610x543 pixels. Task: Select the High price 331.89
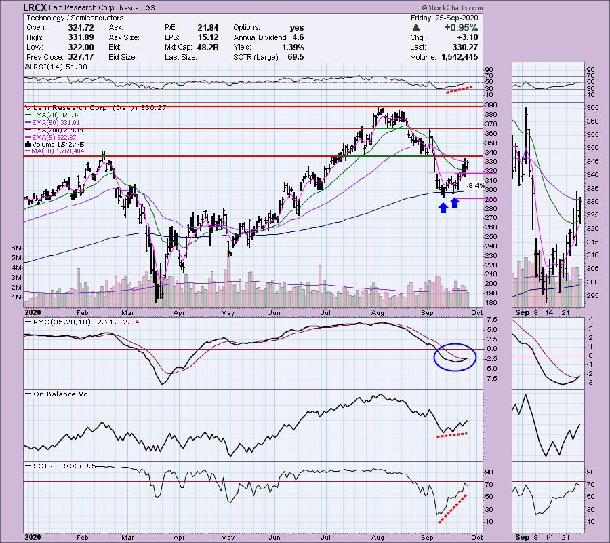tap(81, 37)
